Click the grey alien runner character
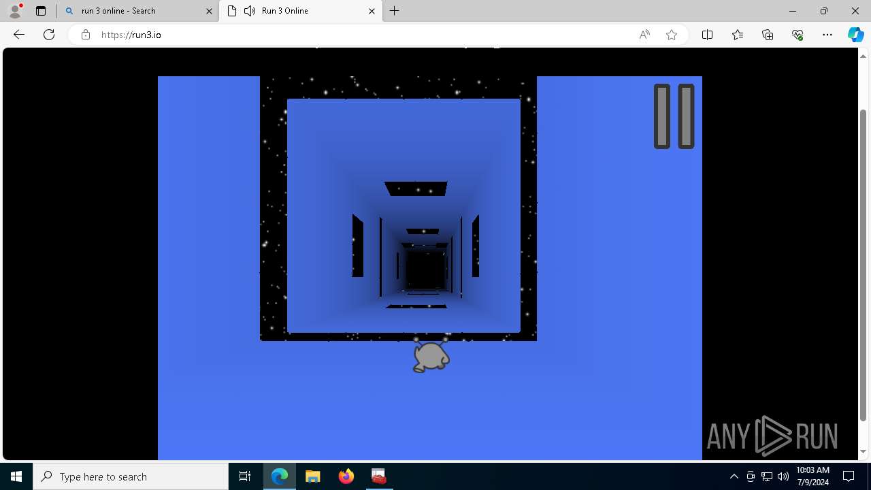871x490 pixels. pos(431,355)
